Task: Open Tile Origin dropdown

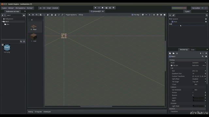Action: point(199,82)
